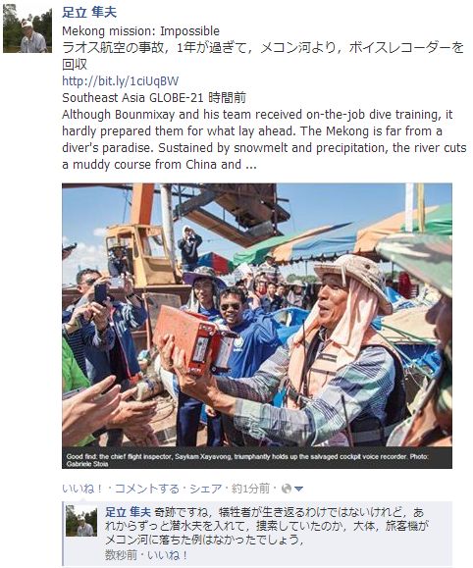The width and height of the screenshot is (473, 568).
Task: Click the Japanese post text about ラオス航空
Action: (x=263, y=56)
